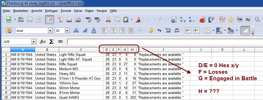Print the file directly
Screen dimensions: 263x100
pyautogui.click(x=69, y=20)
